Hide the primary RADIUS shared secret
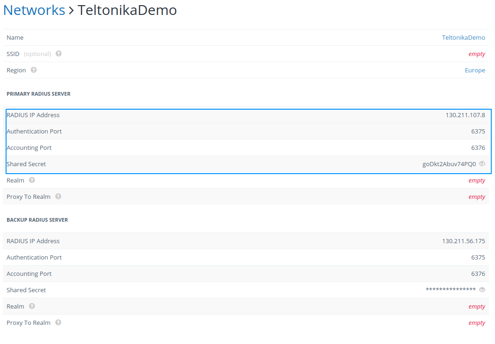495x344 pixels. 482,164
